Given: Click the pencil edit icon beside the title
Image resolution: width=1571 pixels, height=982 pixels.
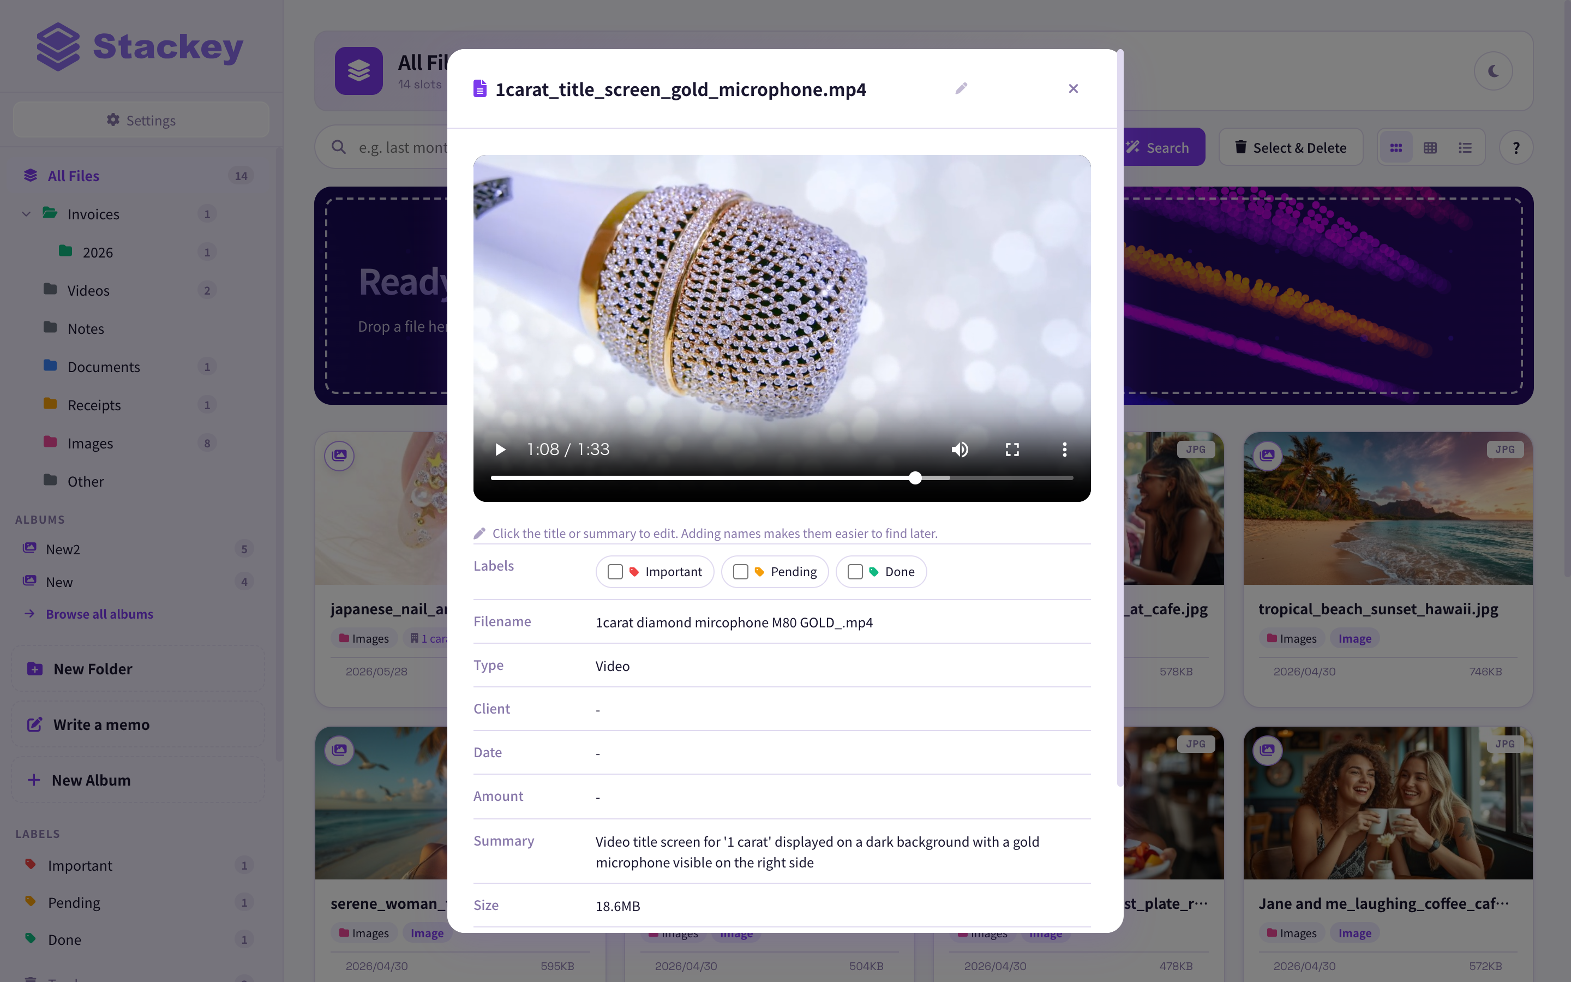Looking at the screenshot, I should 962,88.
